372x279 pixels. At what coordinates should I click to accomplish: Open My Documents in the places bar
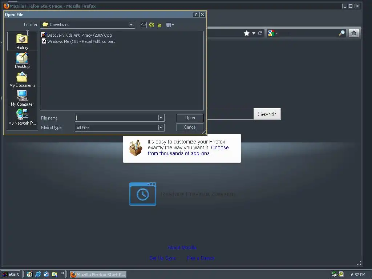click(22, 80)
